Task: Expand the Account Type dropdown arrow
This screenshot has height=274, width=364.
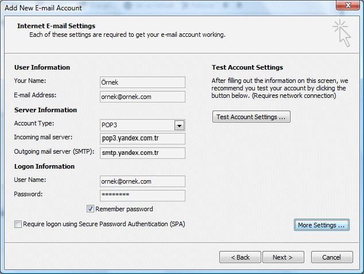Action: (x=179, y=125)
